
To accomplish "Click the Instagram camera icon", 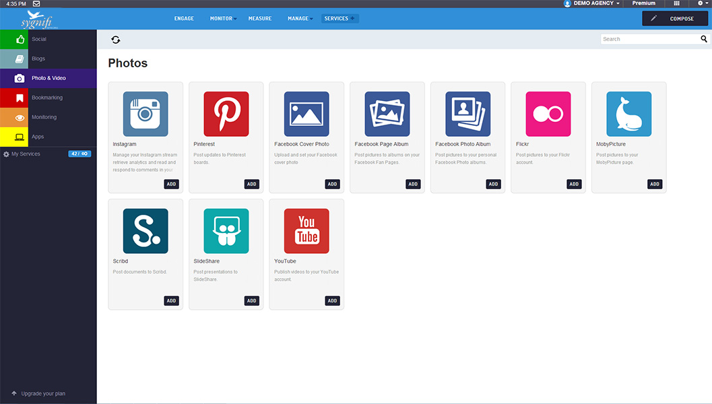I will (145, 114).
